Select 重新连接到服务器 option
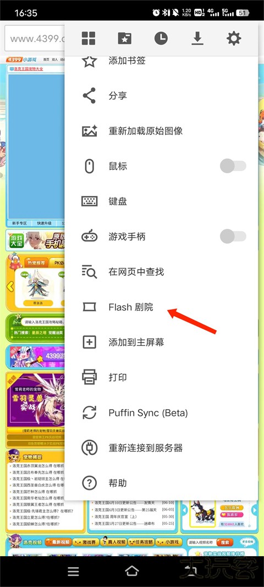The image size is (264, 587). [x=161, y=448]
